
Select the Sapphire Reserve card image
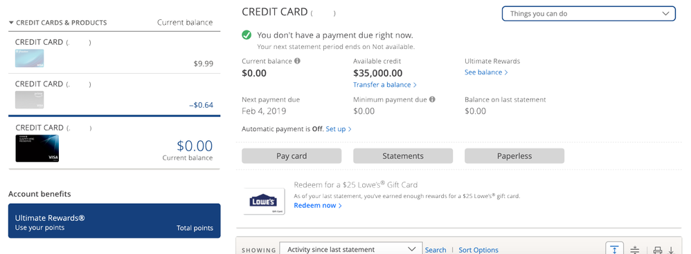[x=37, y=148]
